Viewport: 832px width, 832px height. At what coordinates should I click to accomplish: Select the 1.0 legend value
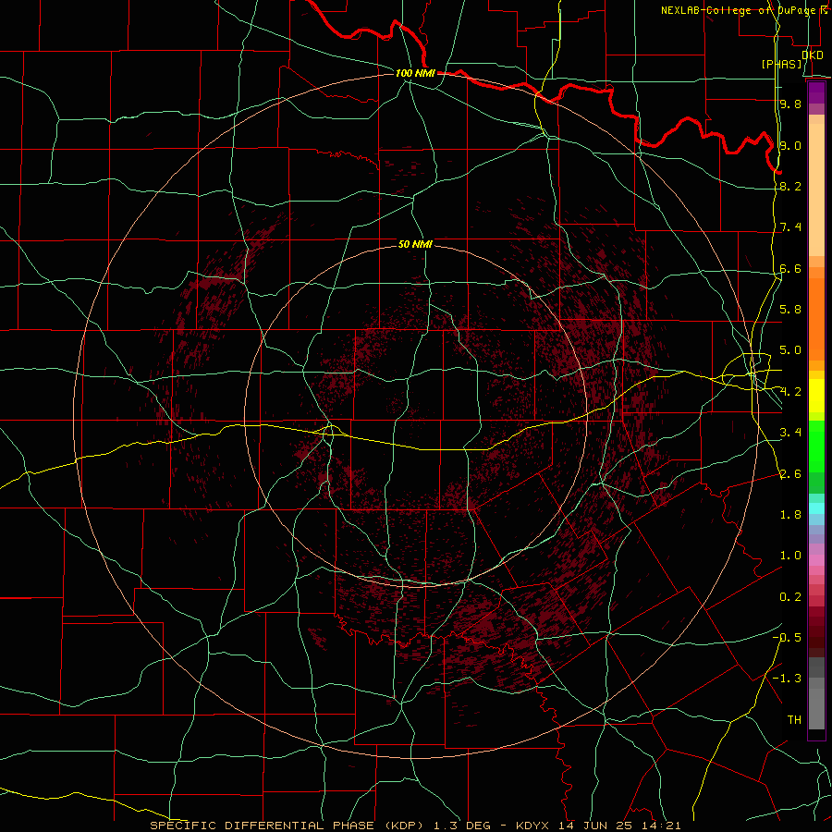tap(790, 556)
